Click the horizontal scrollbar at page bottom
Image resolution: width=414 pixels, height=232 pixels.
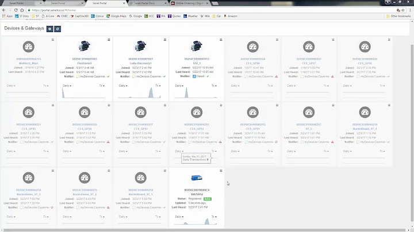coord(204,230)
